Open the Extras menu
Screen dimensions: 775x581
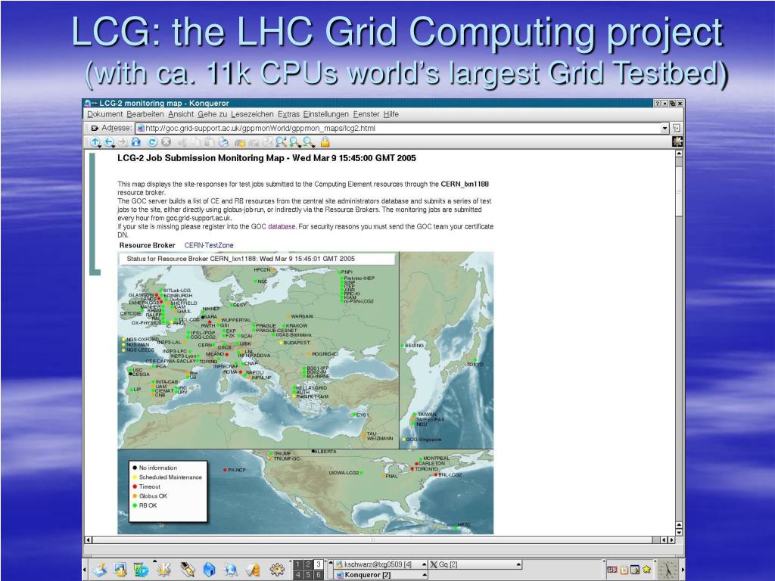point(288,114)
